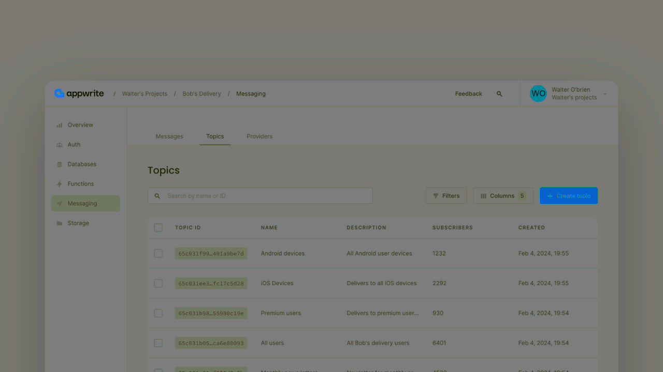
Task: Open the search magnifier in header
Action: coord(499,94)
